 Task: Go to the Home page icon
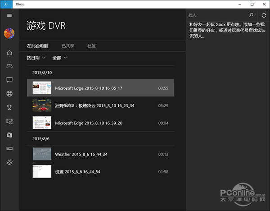click(9, 53)
